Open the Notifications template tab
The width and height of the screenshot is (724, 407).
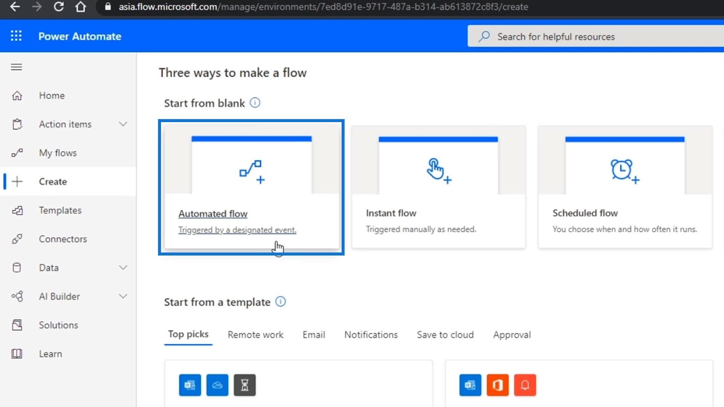tap(371, 335)
